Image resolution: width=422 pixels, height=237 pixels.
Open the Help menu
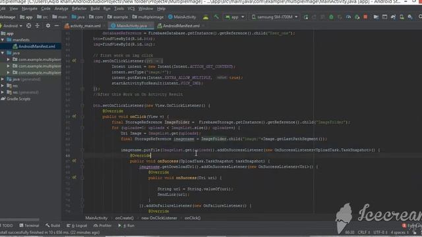coord(161,9)
